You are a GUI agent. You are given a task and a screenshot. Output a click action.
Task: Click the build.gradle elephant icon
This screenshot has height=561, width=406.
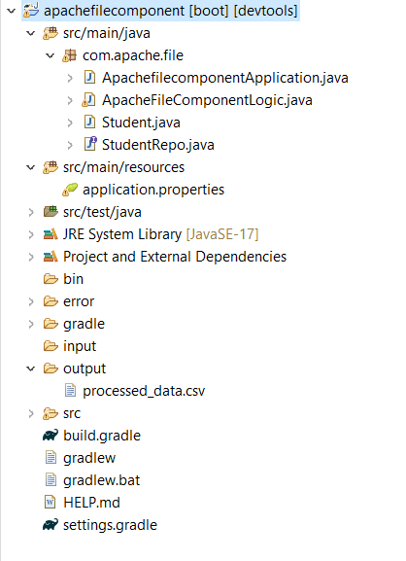(51, 436)
